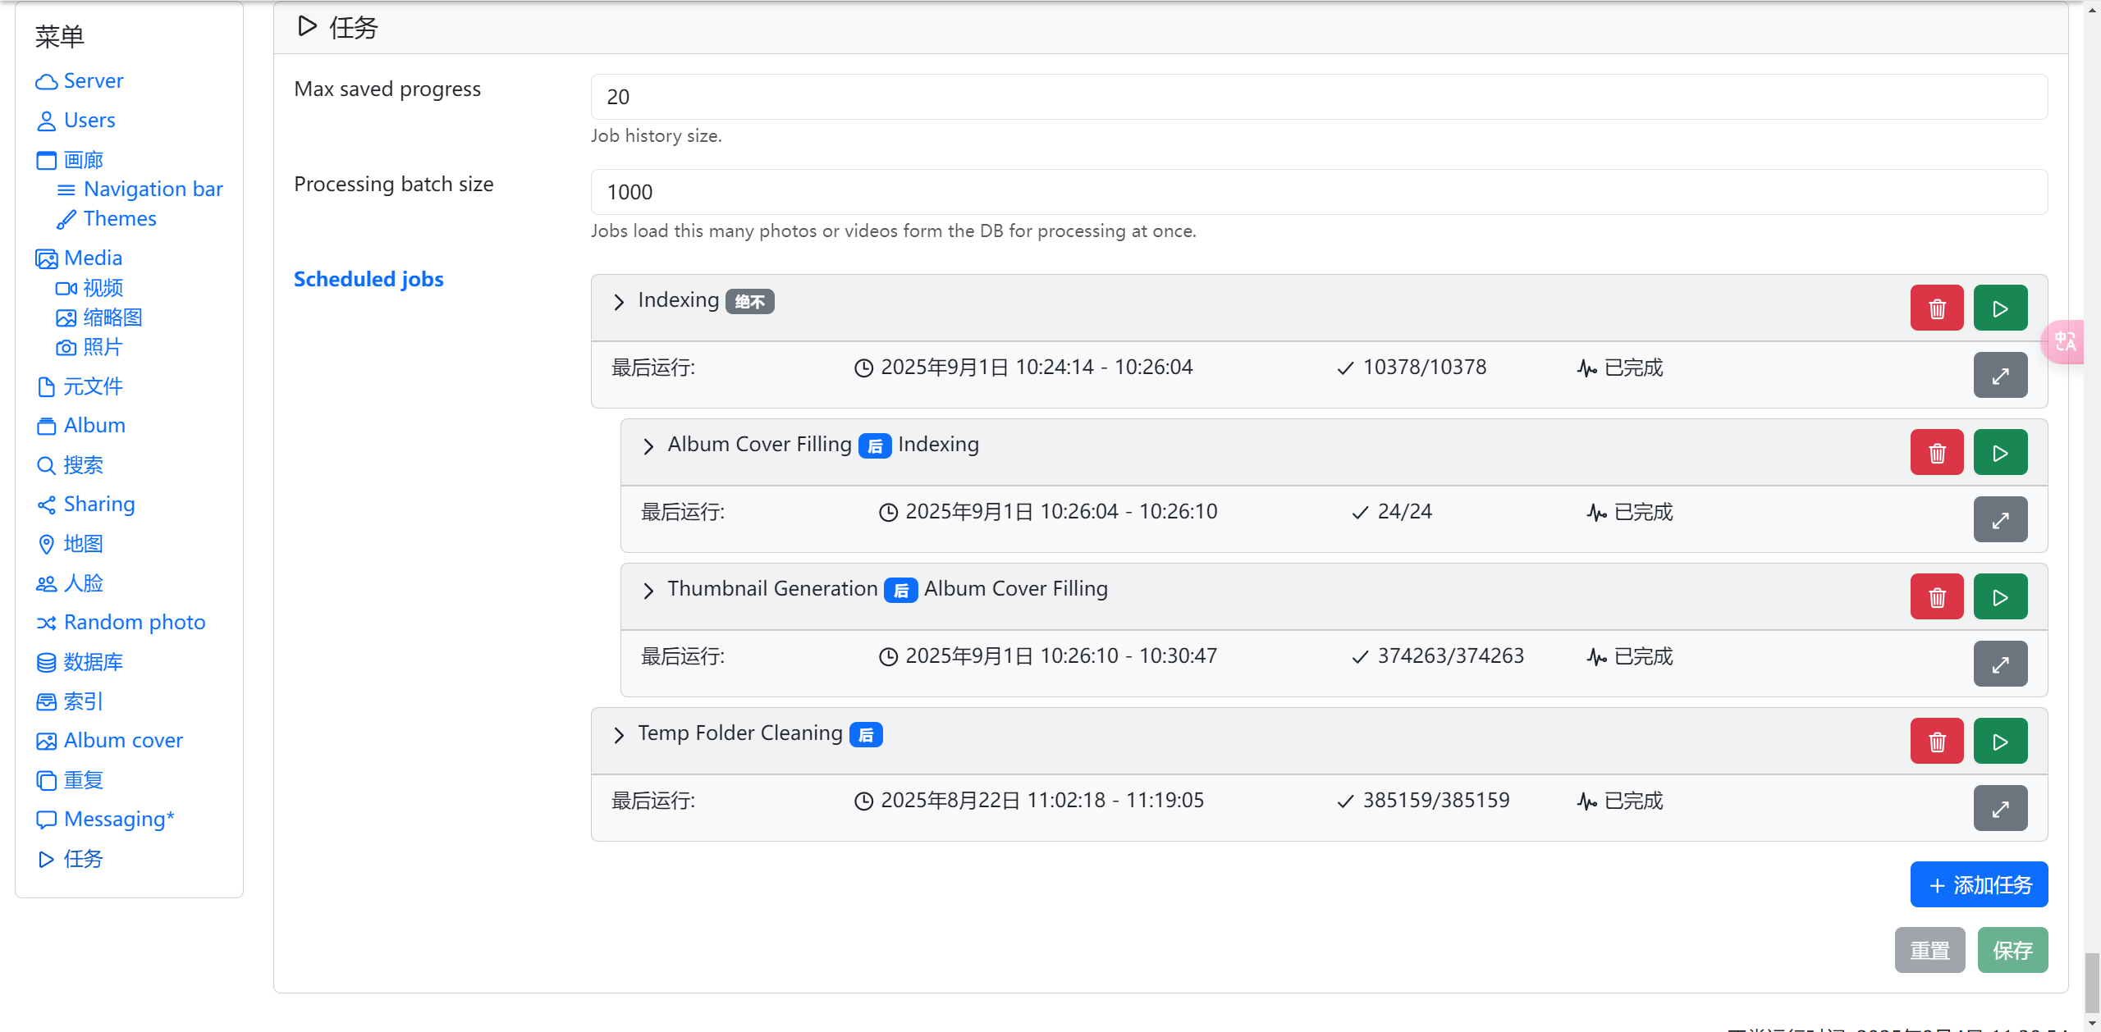Open Indexing job progress details

point(2000,376)
